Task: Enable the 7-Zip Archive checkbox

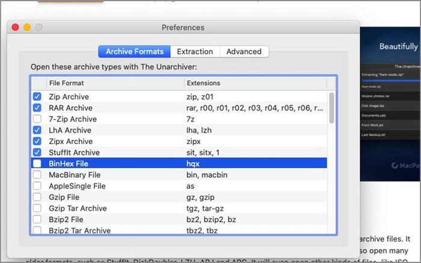Action: [37, 119]
